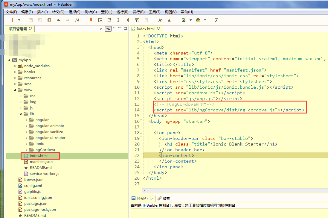Select package-lock.json file
The image size is (328, 218).
40,210
